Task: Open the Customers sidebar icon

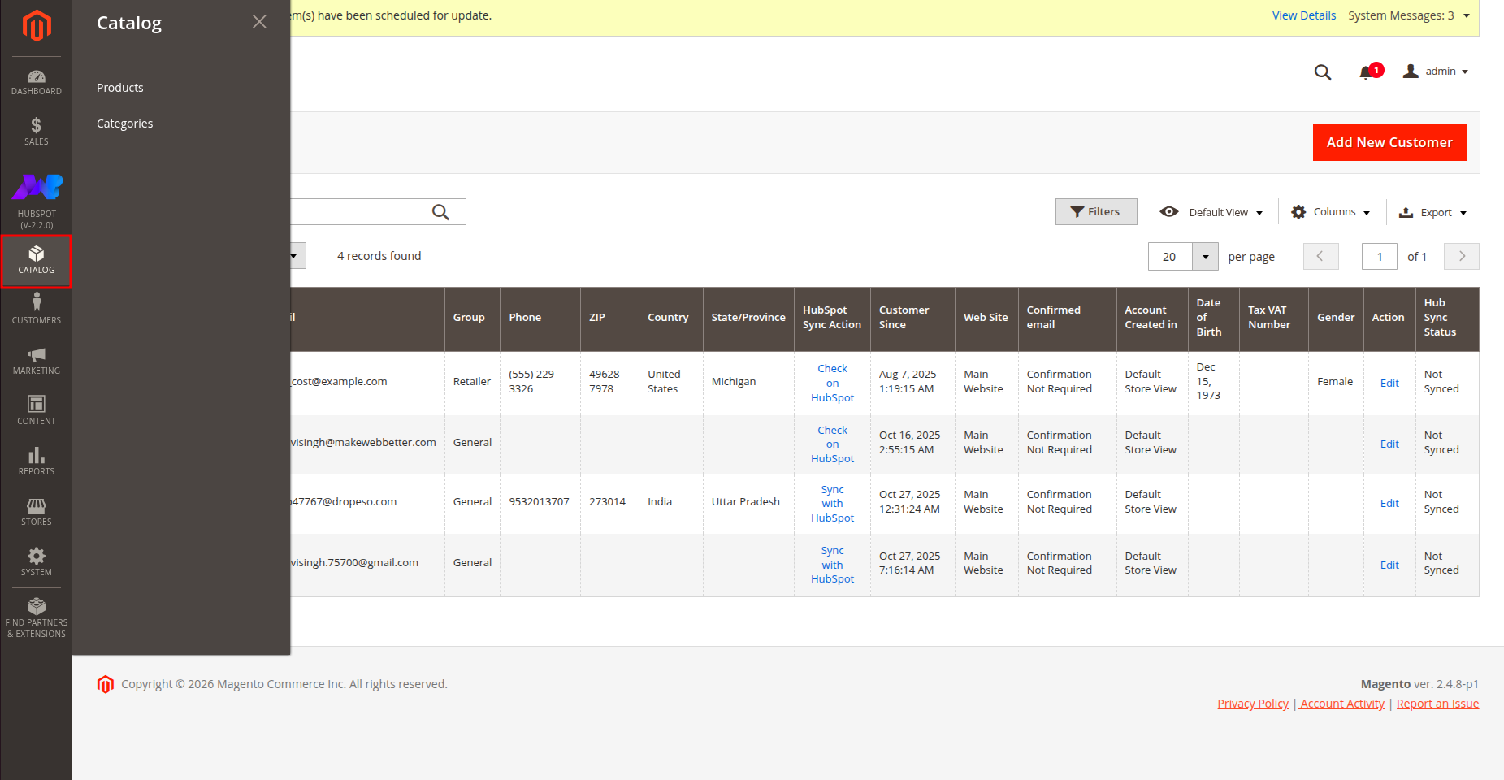Action: [x=36, y=309]
